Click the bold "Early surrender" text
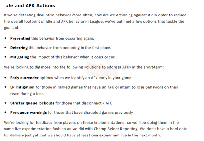 24,78
